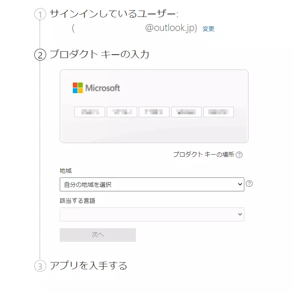Click the second product key input box
This screenshot has height=293, width=293.
coord(122,112)
